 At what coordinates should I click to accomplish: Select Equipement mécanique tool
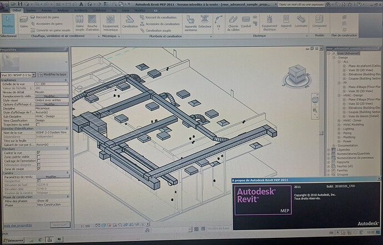click(x=110, y=23)
